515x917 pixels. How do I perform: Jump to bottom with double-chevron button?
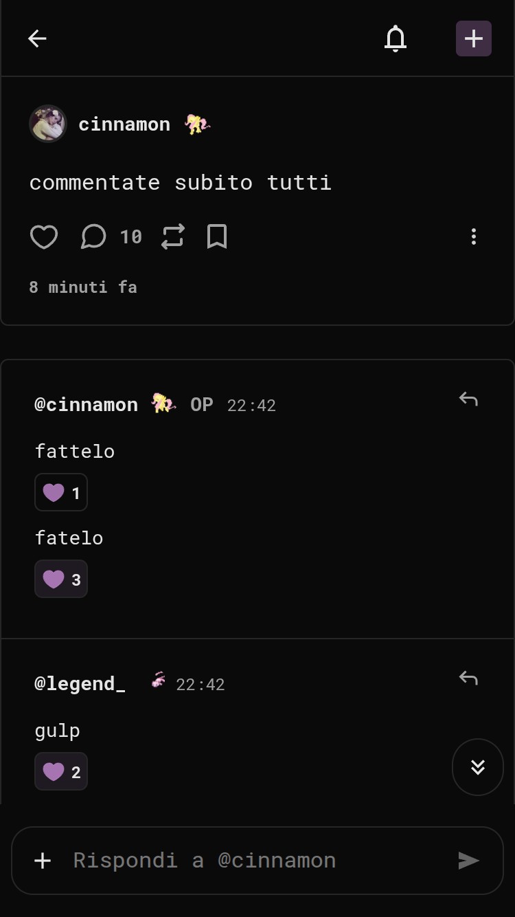coord(478,767)
